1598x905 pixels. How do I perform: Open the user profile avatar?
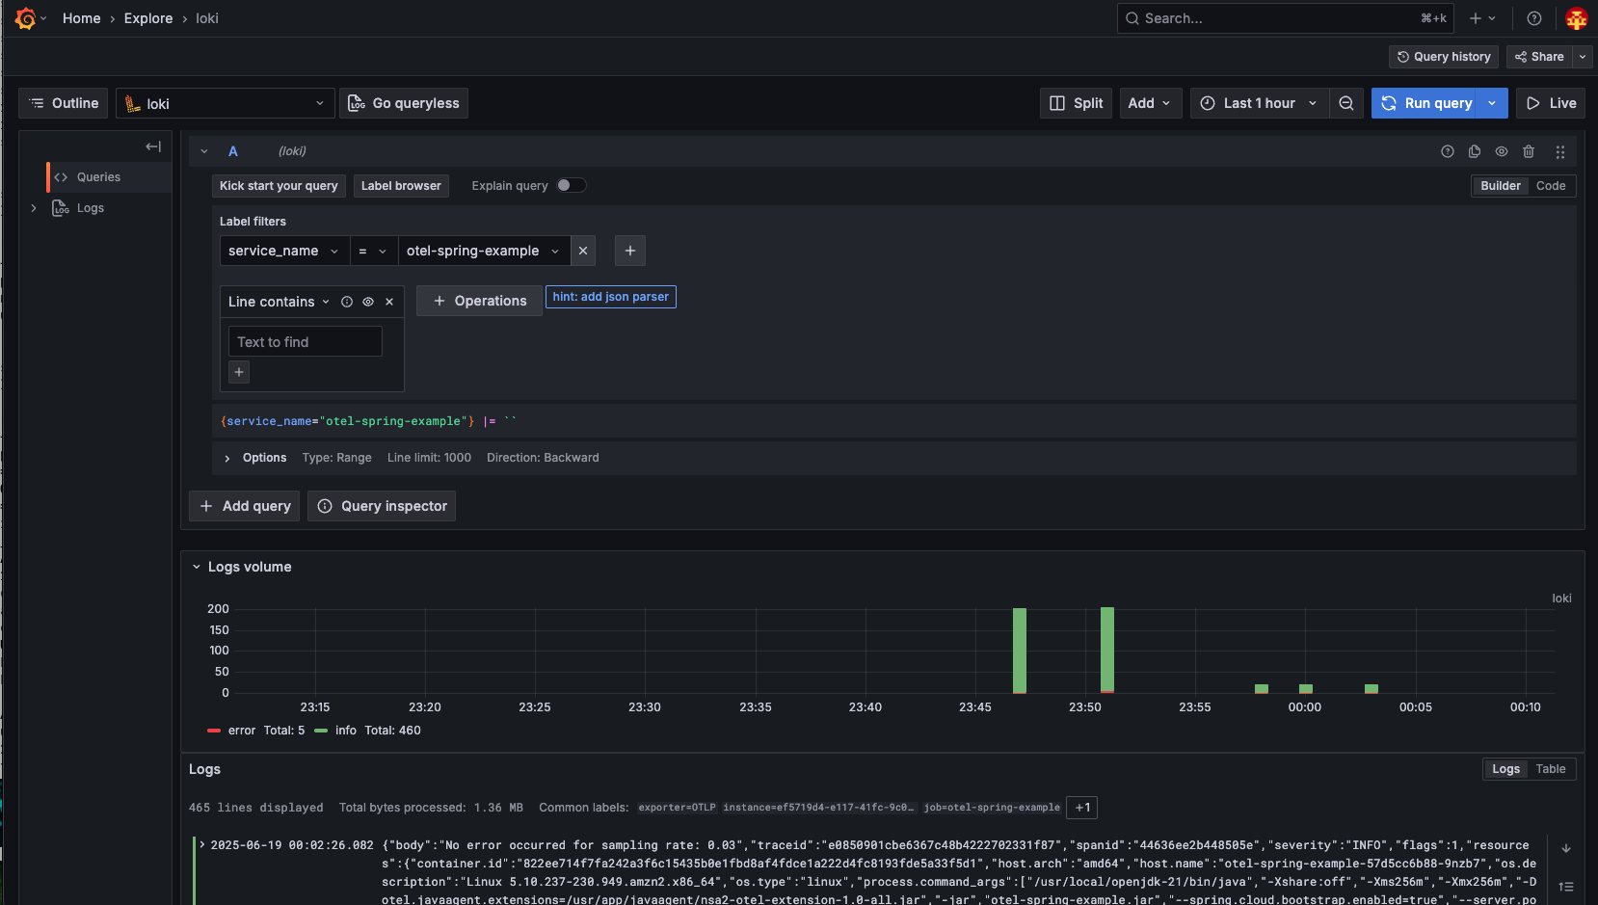(1577, 18)
